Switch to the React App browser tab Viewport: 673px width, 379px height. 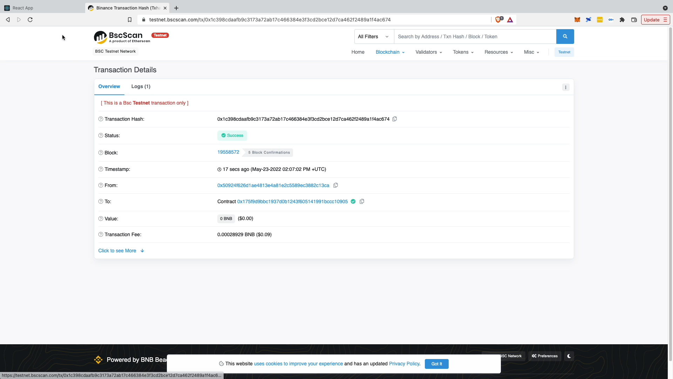[42, 8]
